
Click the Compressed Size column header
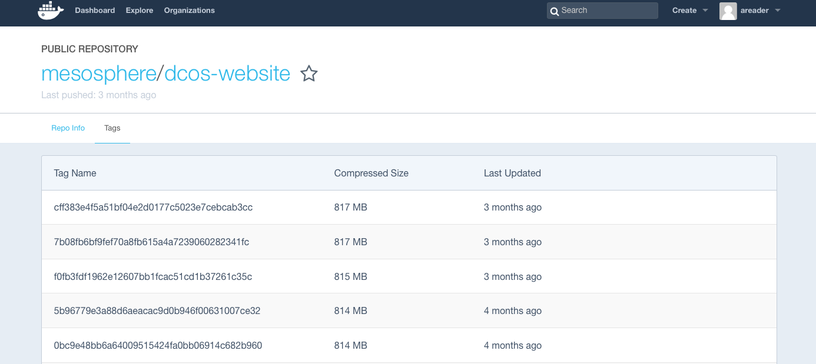pyautogui.click(x=371, y=173)
